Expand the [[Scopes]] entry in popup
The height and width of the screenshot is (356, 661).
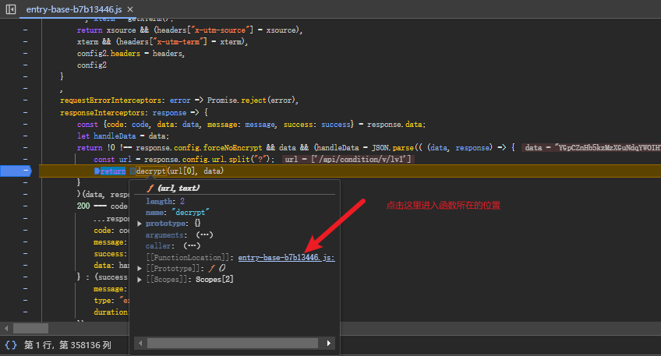coord(140,280)
